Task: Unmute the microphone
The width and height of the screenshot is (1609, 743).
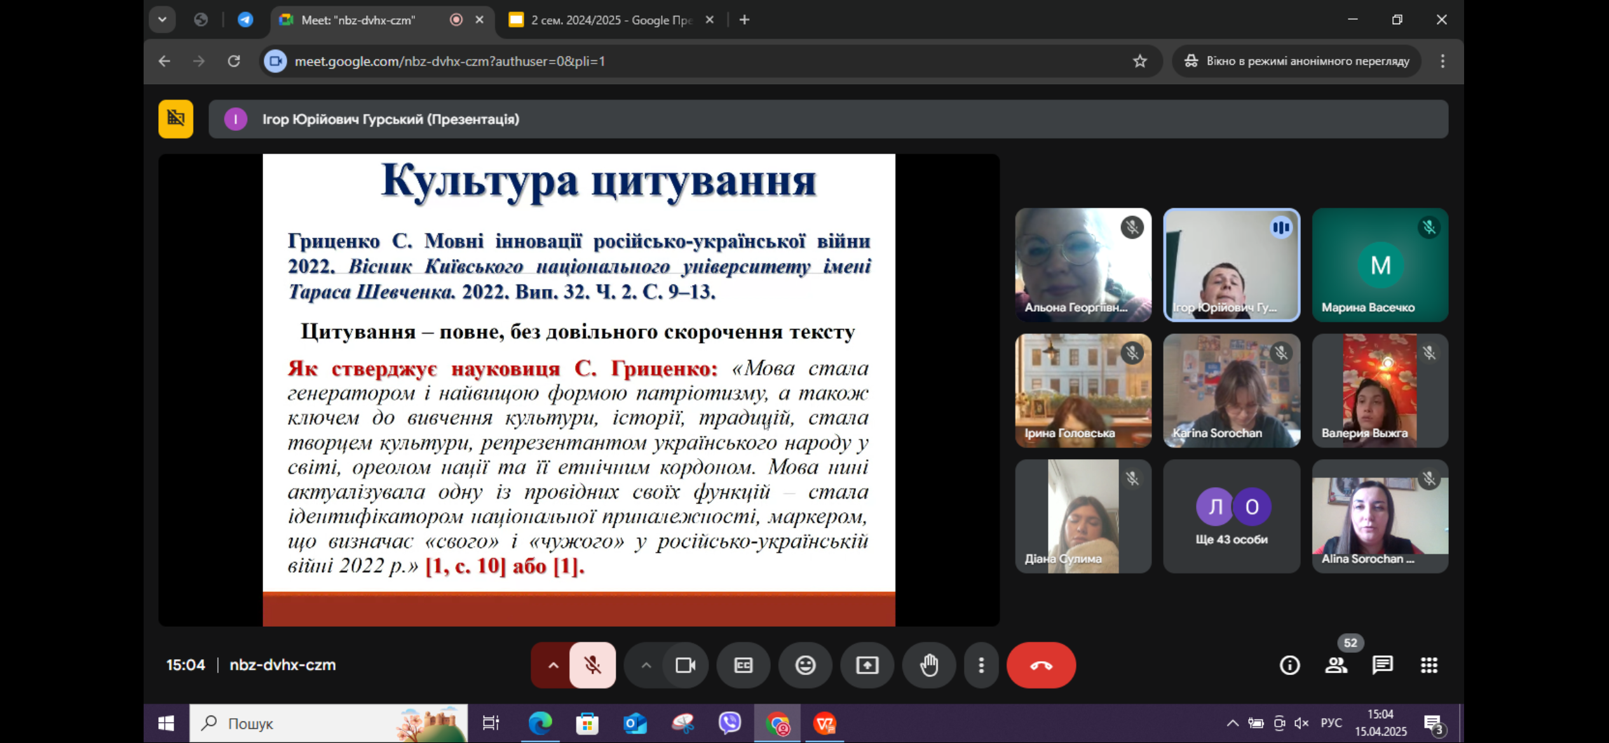Action: tap(592, 665)
